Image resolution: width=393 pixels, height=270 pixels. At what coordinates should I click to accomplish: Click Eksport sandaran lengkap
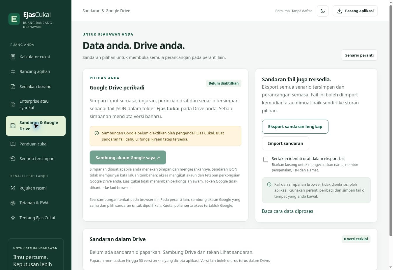point(295,127)
